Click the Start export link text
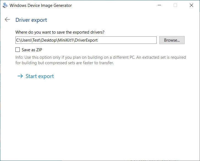200x161 pixels. pos(40,76)
